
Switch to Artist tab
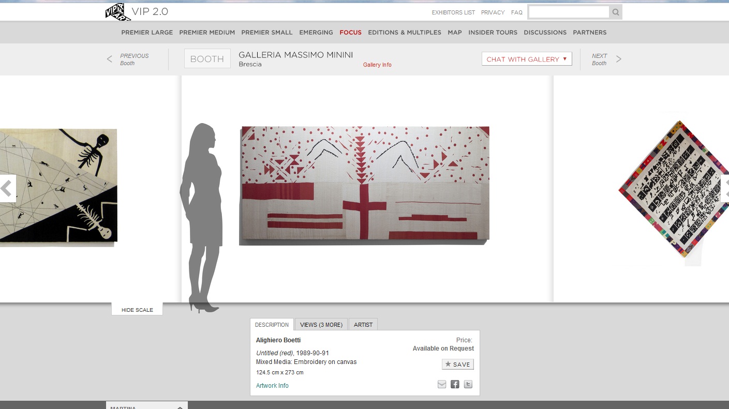click(363, 325)
